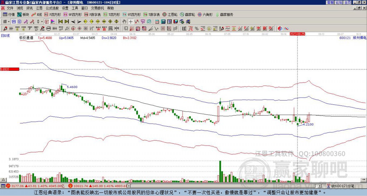Click the red floppy disk save icon
This screenshot has height=196, width=367.
tap(176, 22)
